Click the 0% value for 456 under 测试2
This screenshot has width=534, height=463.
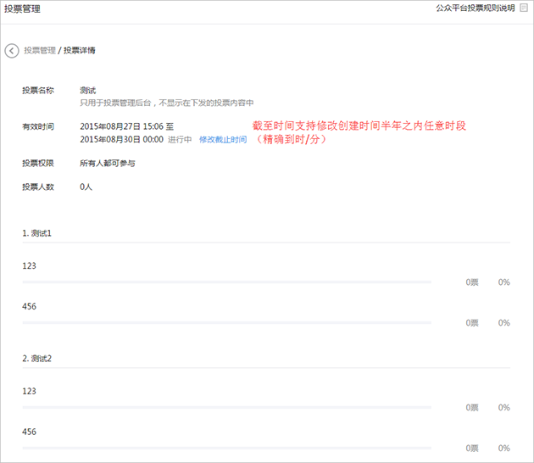[503, 448]
